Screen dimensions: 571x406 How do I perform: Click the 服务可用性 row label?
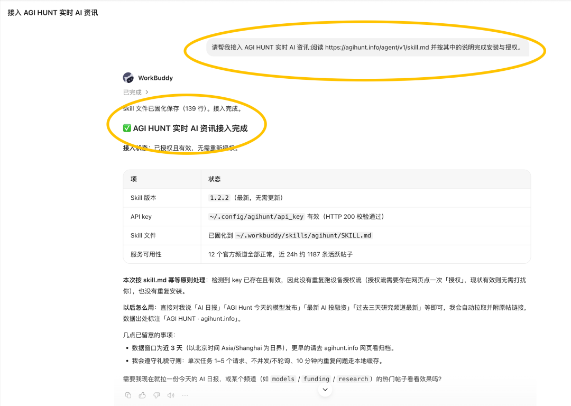coord(146,254)
